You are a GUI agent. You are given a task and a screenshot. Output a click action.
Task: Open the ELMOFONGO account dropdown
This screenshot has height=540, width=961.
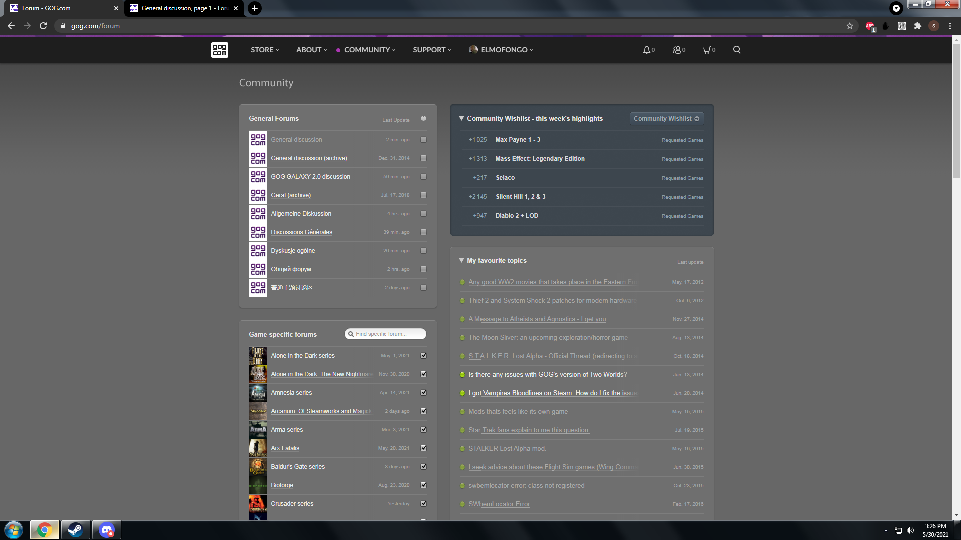(501, 50)
